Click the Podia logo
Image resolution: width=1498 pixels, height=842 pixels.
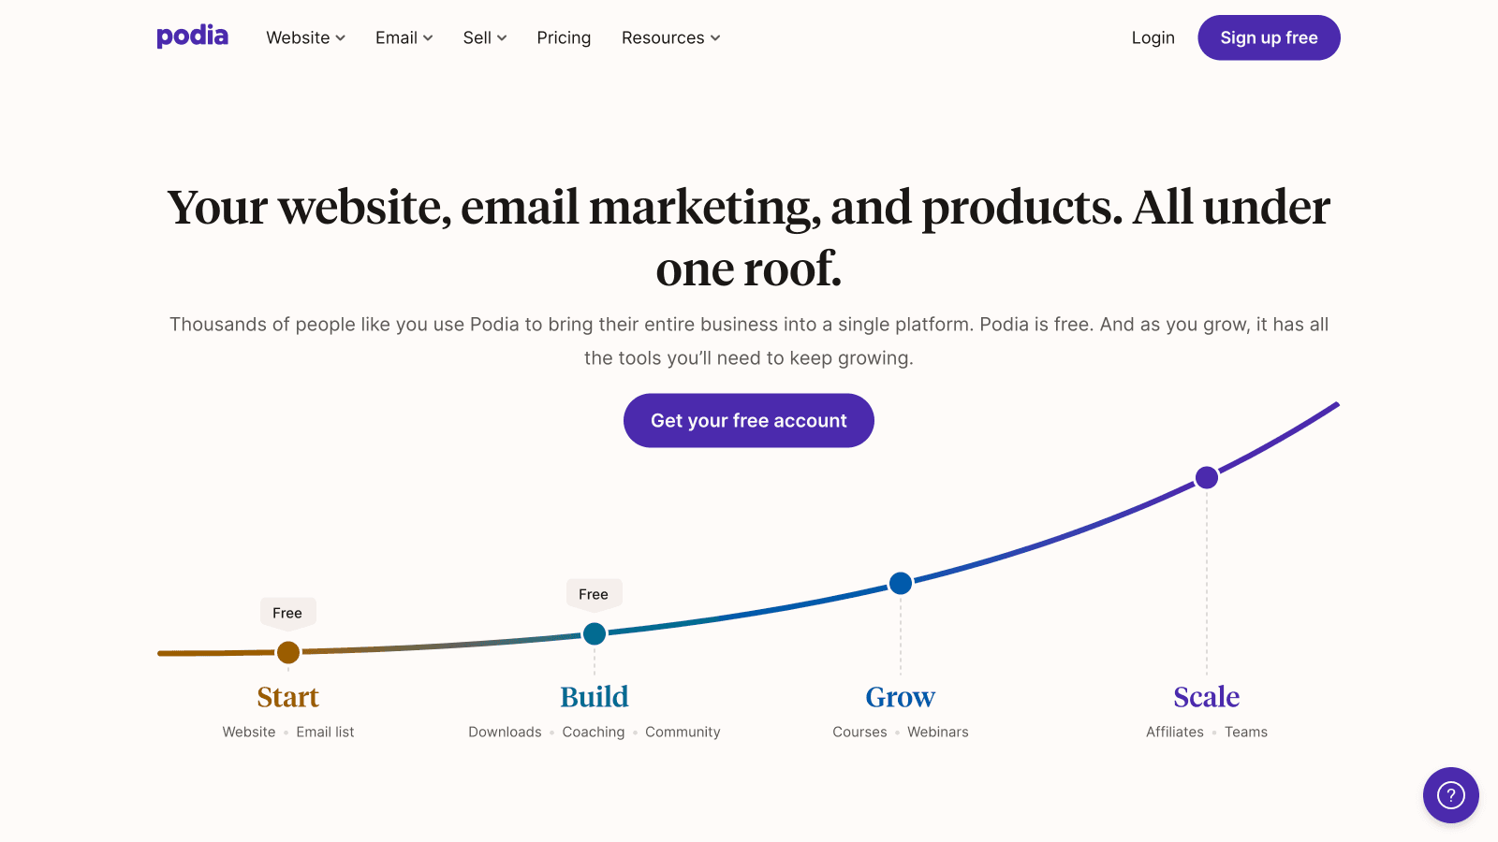[192, 36]
